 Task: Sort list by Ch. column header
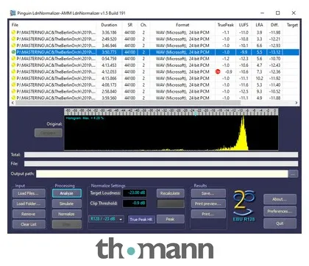point(143,25)
